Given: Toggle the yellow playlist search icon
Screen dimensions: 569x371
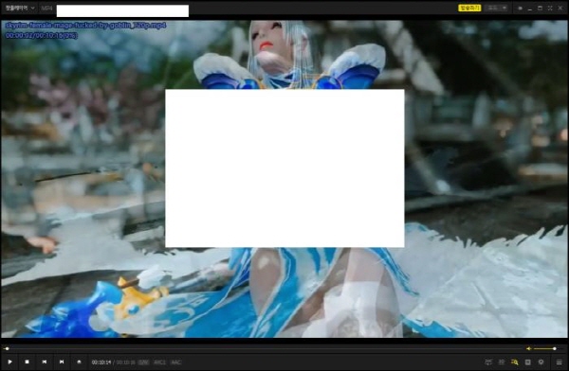Looking at the screenshot, I should (515, 362).
